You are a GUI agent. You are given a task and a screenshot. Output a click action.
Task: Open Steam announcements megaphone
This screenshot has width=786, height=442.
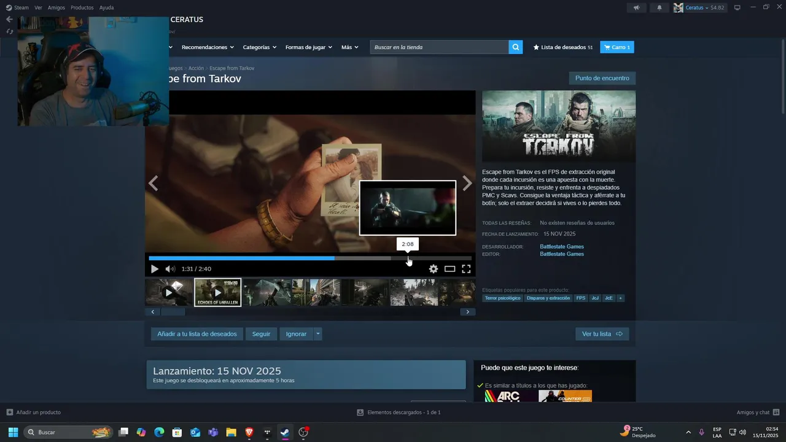637,7
